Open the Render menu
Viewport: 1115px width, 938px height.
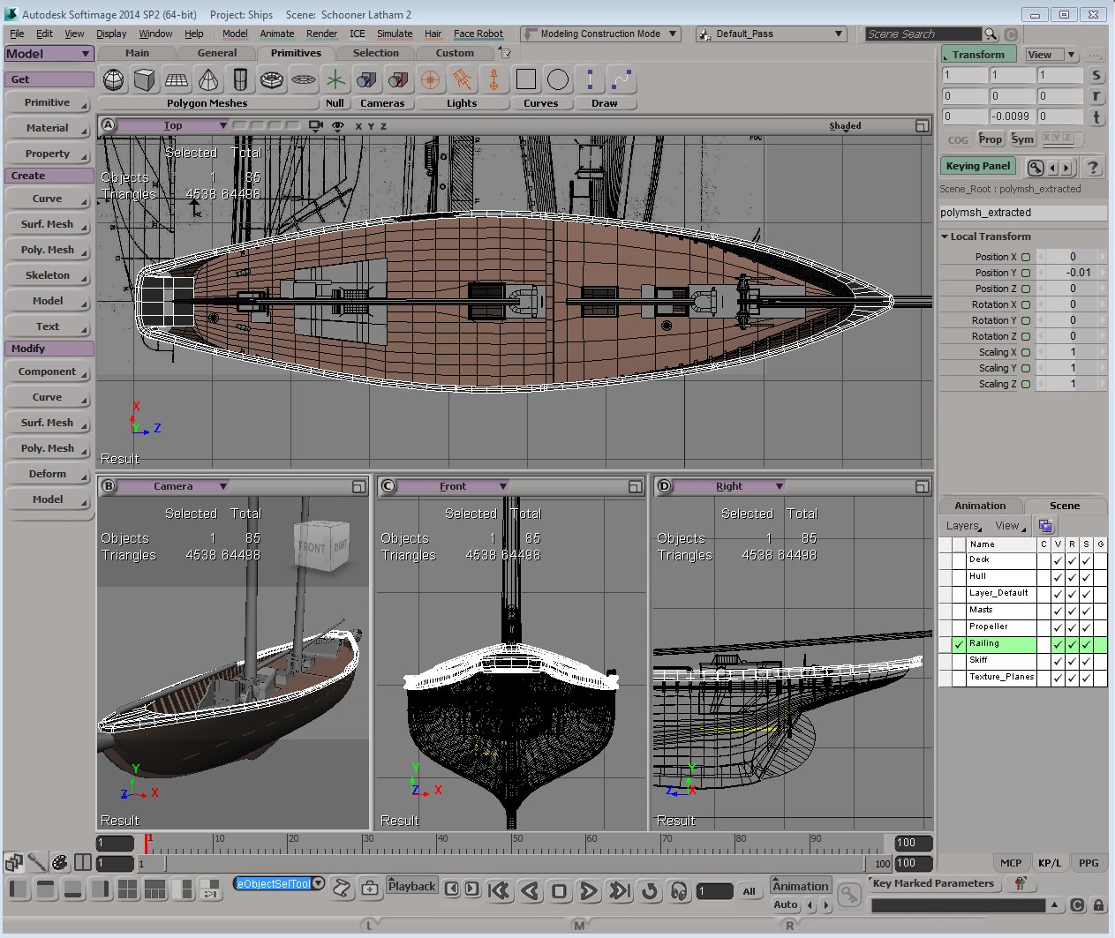pyautogui.click(x=321, y=34)
